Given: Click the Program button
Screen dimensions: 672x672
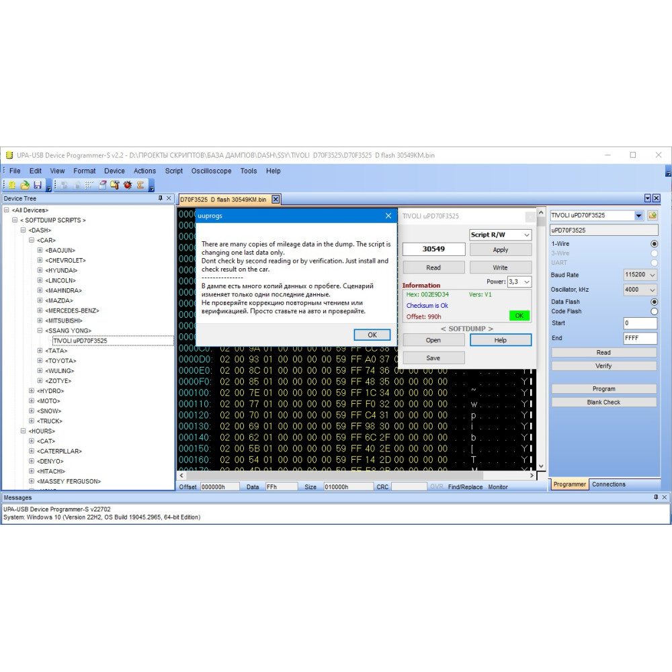Looking at the screenshot, I should click(603, 388).
